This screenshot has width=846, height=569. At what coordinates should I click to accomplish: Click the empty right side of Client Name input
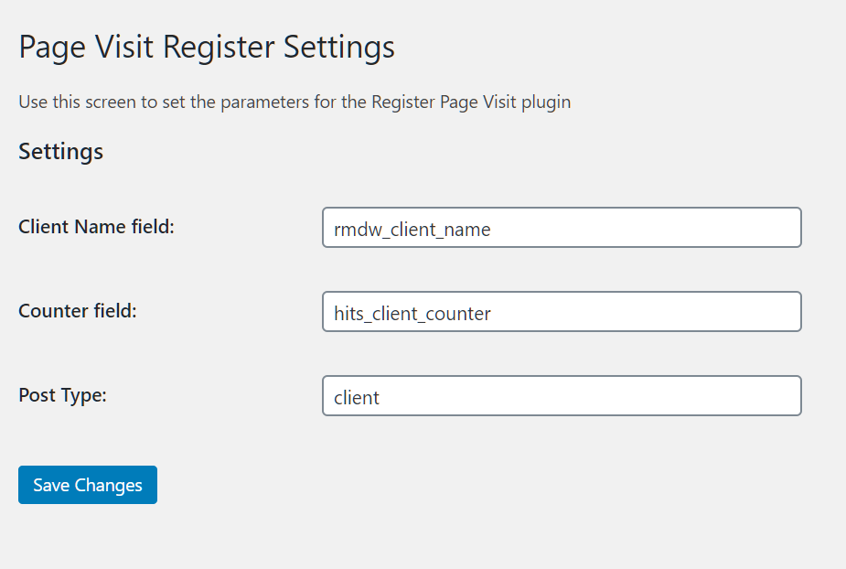695,228
